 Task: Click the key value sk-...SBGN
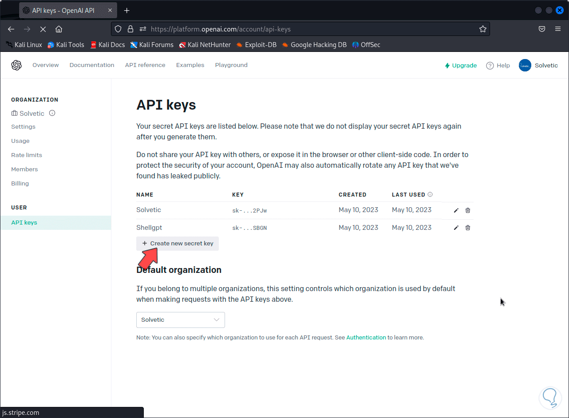[249, 228]
